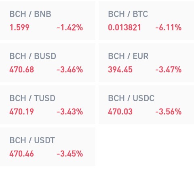Click the 470.68 BUSD price
This screenshot has width=194, height=174.
pos(21,70)
